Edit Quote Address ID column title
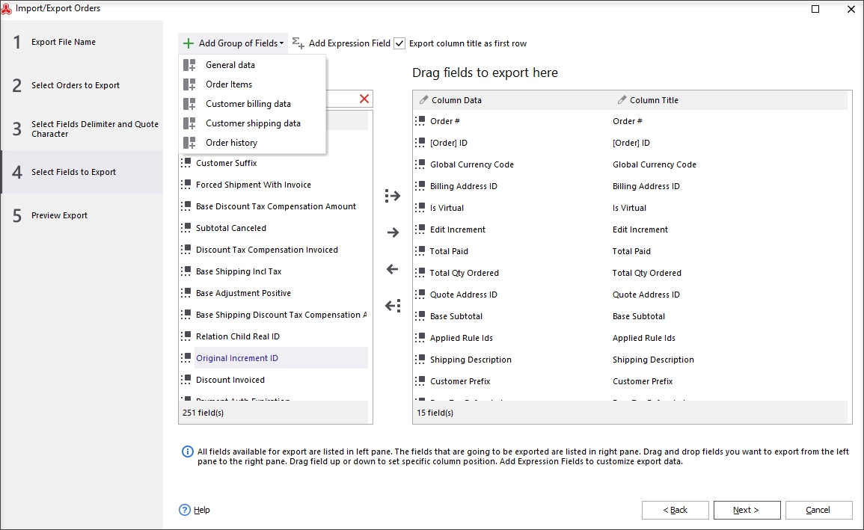864x530 pixels. click(x=646, y=295)
